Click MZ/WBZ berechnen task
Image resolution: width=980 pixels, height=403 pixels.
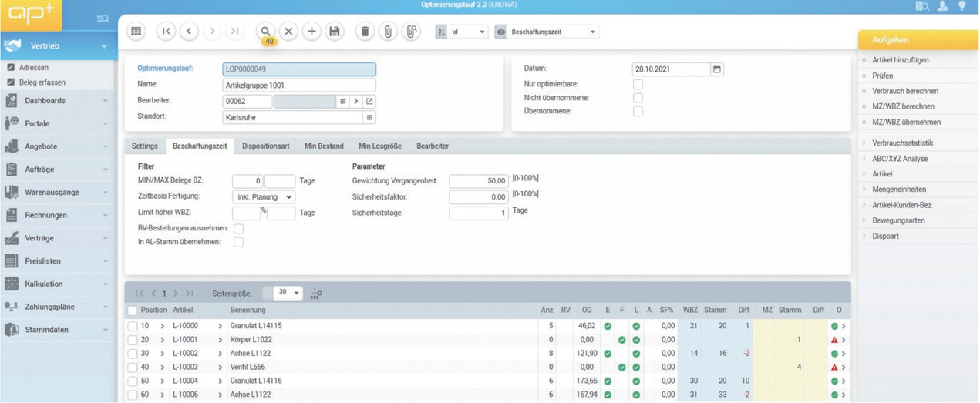click(903, 106)
